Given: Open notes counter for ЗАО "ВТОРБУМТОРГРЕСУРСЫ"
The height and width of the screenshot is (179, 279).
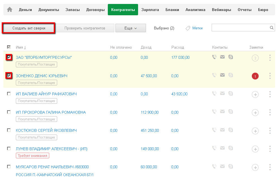Looking at the screenshot, I should [255, 58].
